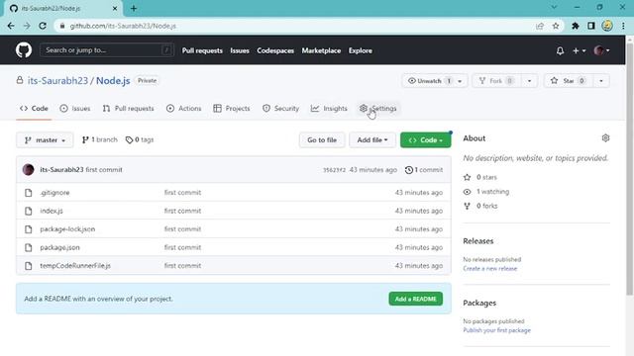Open the its-Saurabh23 commit author link
This screenshot has width=634, height=356.
pyautogui.click(x=61, y=169)
